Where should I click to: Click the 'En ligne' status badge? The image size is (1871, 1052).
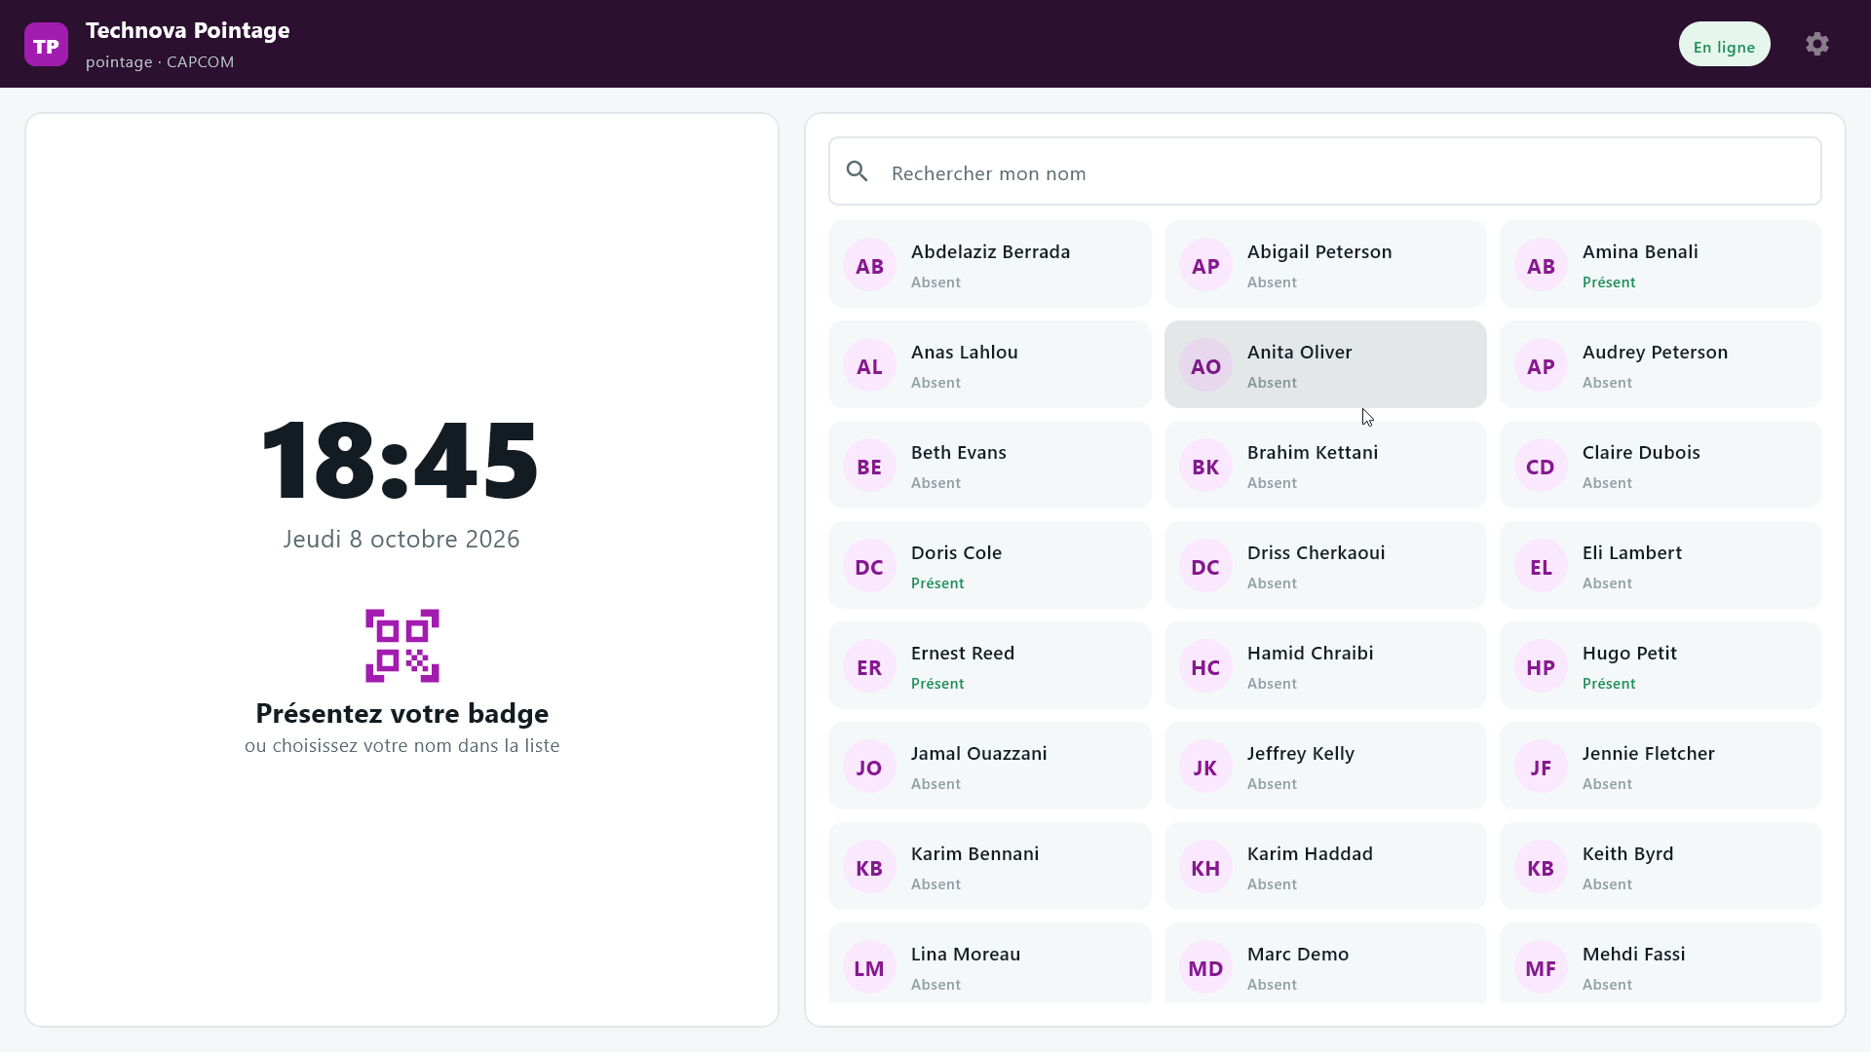[x=1724, y=45]
